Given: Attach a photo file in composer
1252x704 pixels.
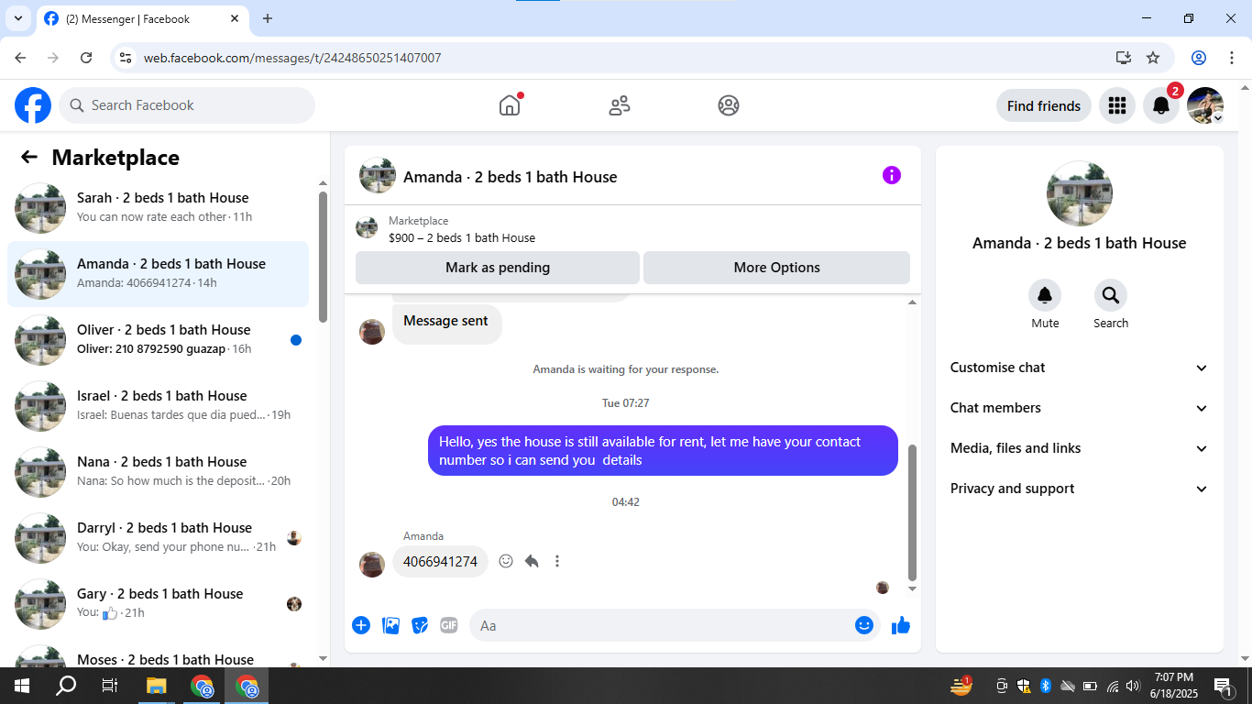Looking at the screenshot, I should [390, 625].
